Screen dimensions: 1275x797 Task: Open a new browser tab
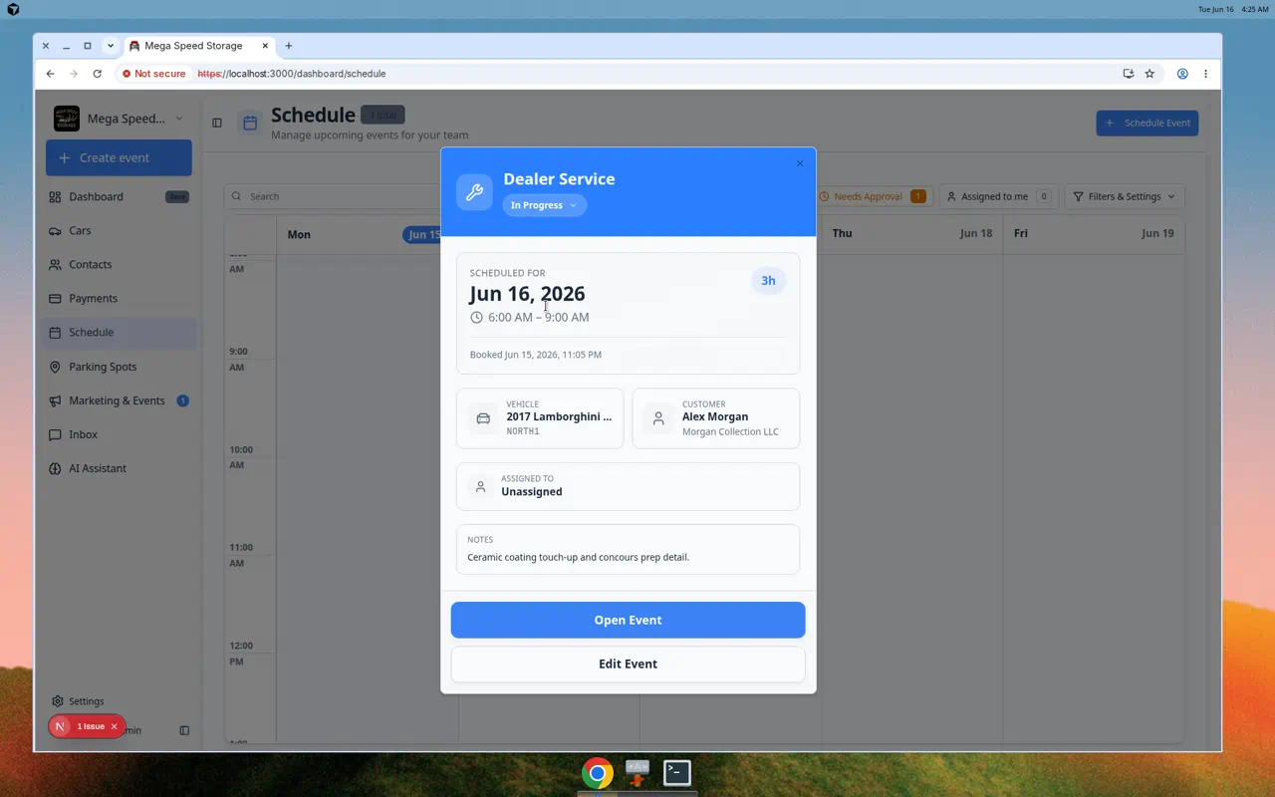289,46
